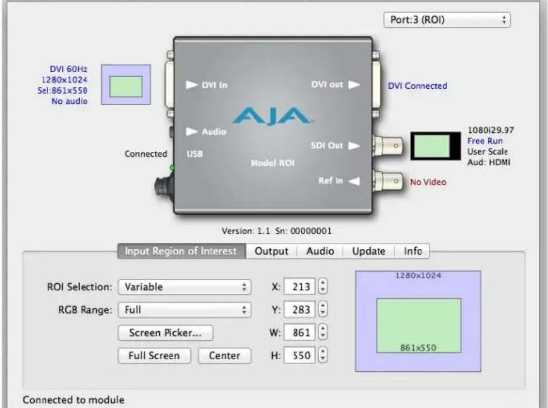This screenshot has width=548, height=408.
Task: Click the green USB status LED
Action: [x=172, y=168]
